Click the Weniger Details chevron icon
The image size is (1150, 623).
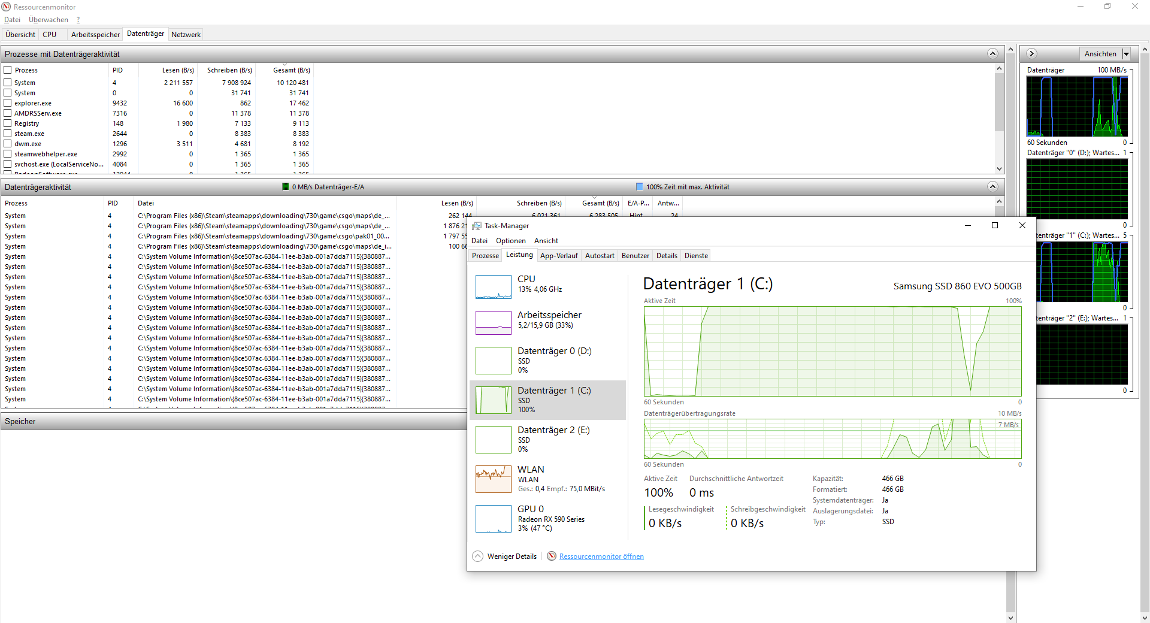(478, 557)
